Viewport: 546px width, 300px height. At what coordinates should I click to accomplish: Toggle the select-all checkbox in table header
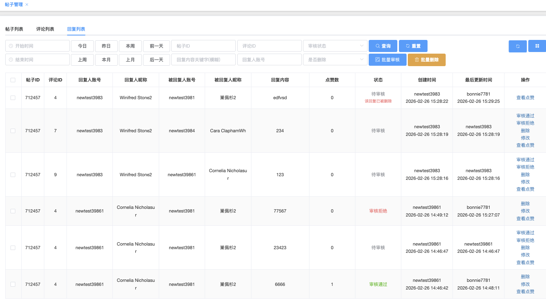point(13,80)
